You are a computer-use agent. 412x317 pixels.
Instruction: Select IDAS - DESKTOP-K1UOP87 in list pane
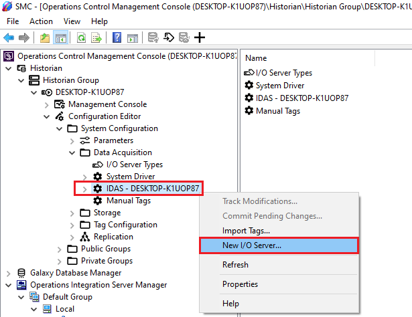(302, 98)
